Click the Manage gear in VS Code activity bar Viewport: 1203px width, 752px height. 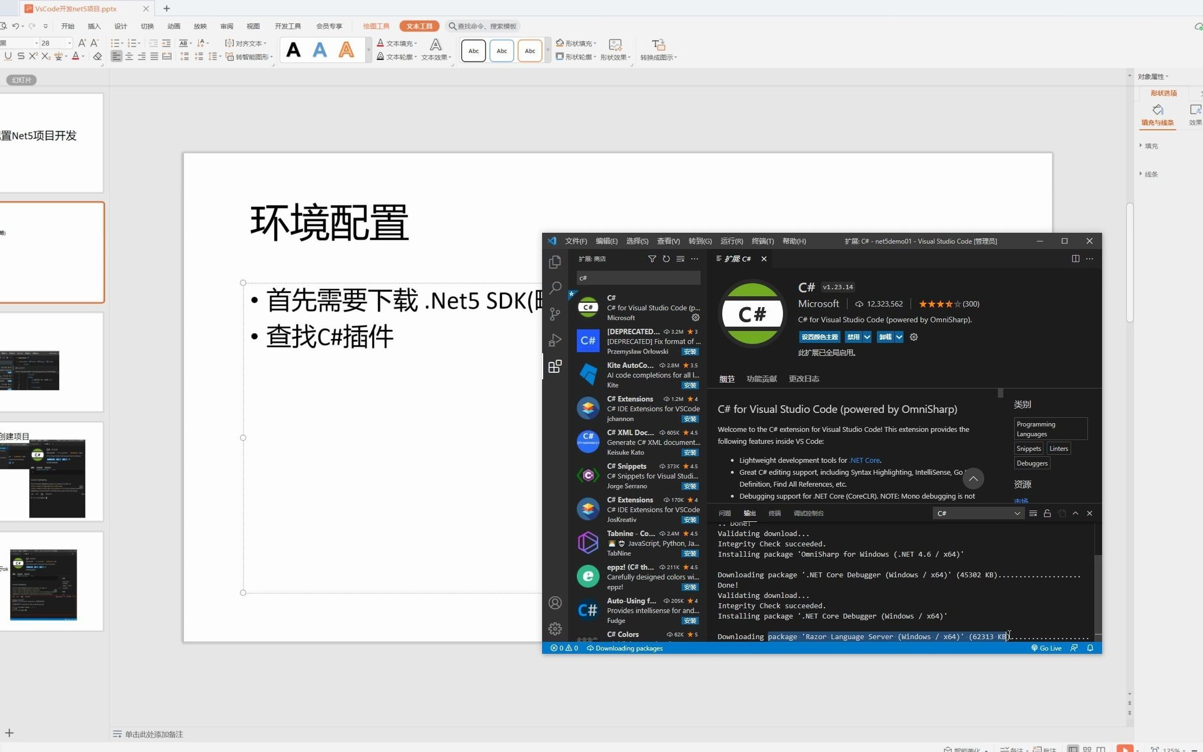coord(555,628)
